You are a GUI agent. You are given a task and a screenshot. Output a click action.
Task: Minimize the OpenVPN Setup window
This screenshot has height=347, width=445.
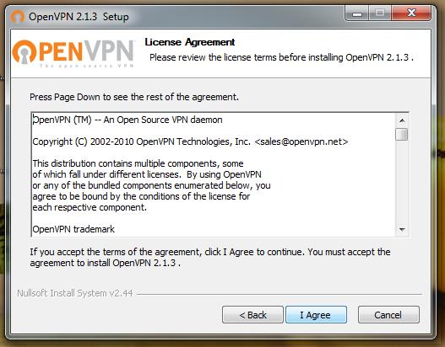click(x=357, y=13)
